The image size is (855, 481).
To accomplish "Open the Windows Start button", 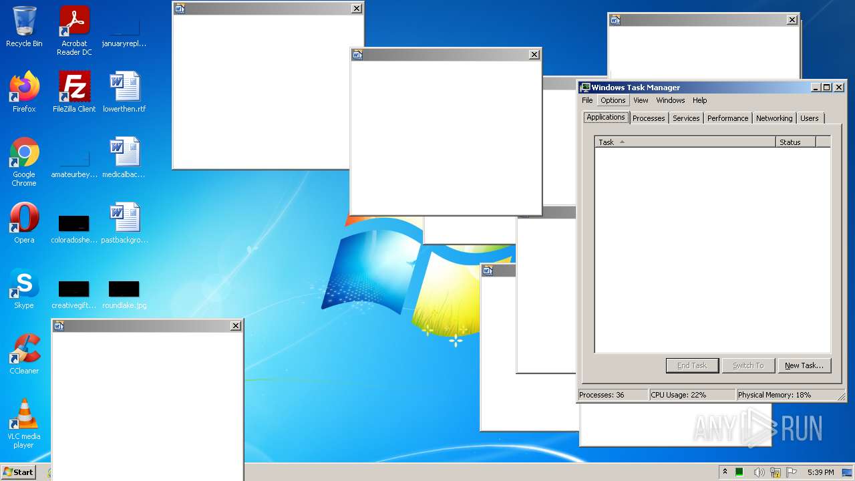I will [18, 472].
